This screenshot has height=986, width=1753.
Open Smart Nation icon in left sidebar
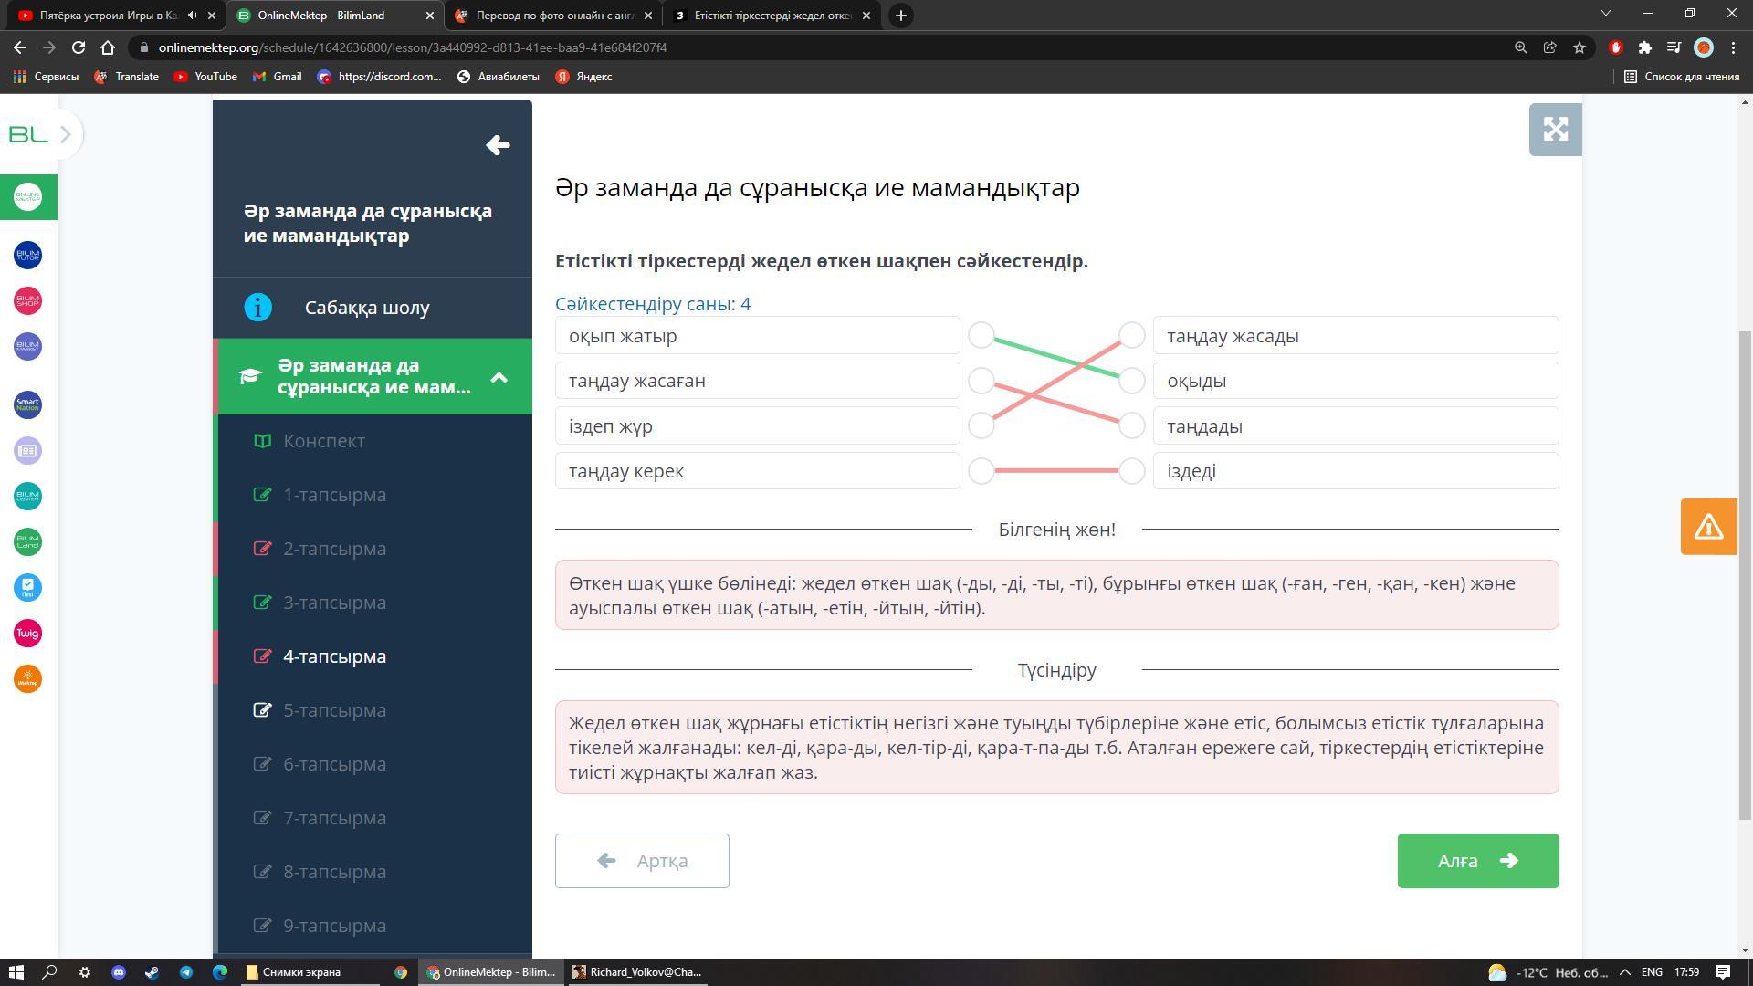pos(27,404)
